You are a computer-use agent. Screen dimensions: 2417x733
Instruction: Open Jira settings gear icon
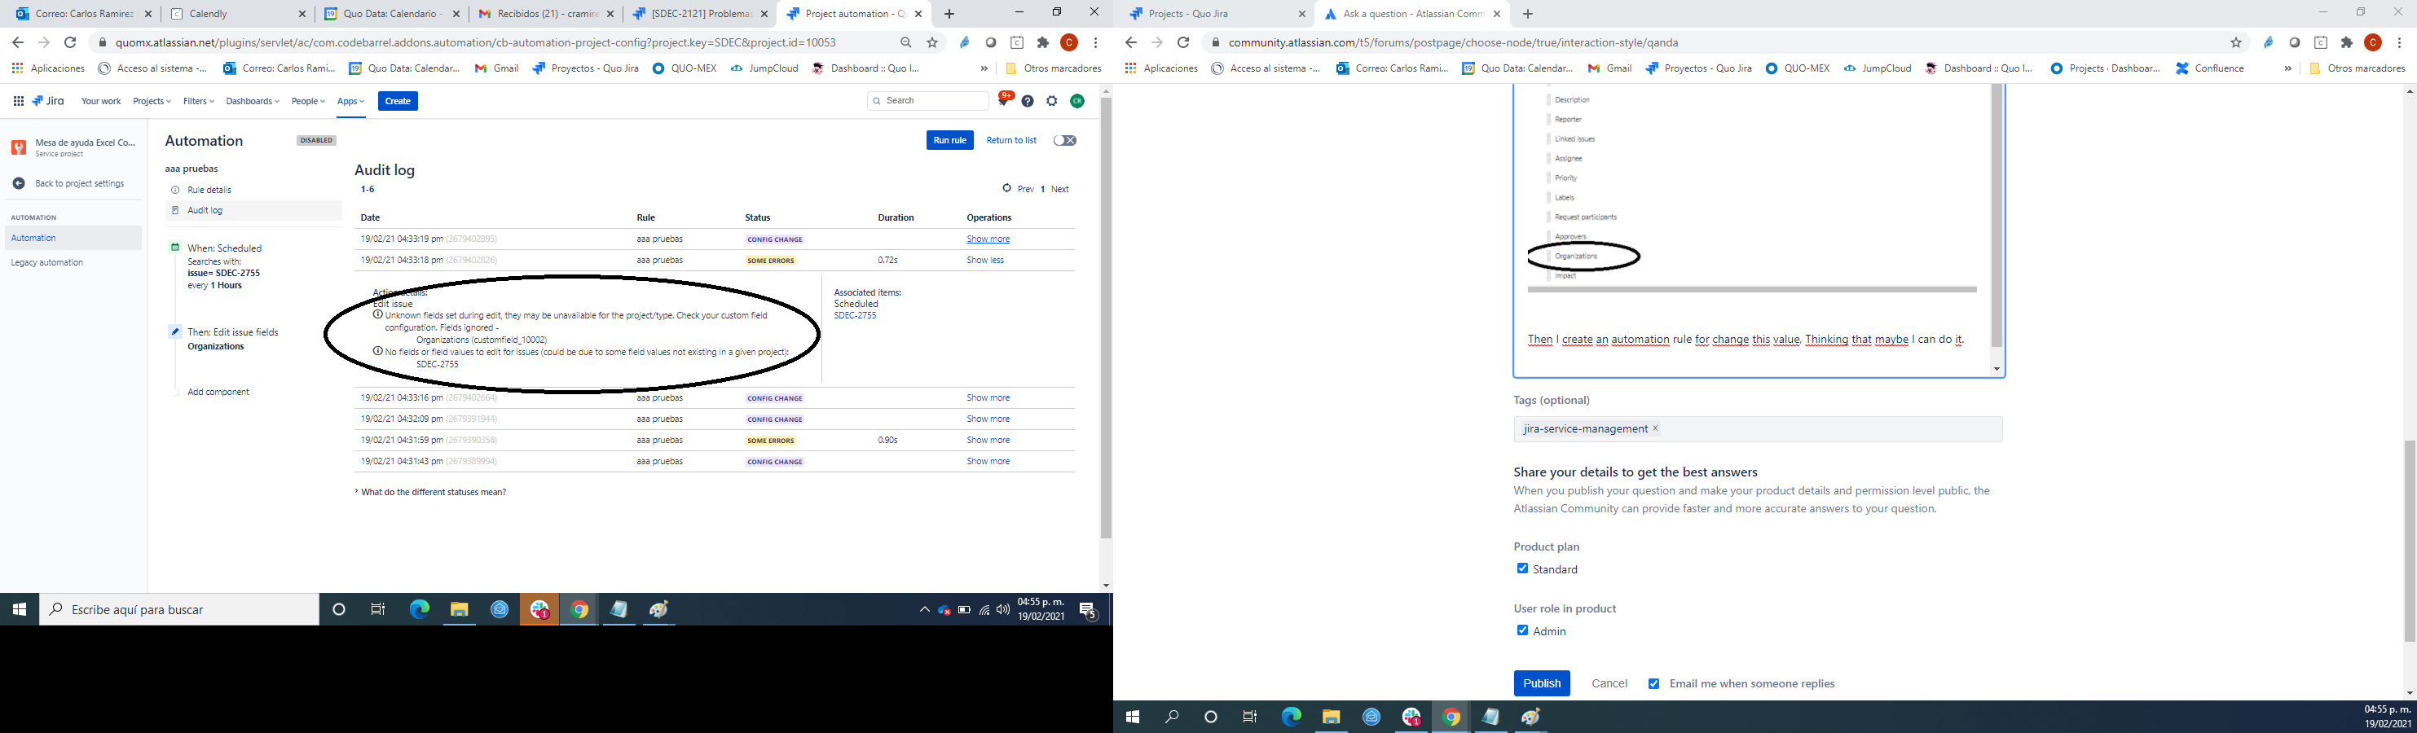[x=1052, y=101]
